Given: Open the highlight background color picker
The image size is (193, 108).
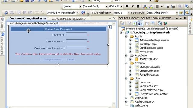Looking at the screenshot, I should (150, 6).
